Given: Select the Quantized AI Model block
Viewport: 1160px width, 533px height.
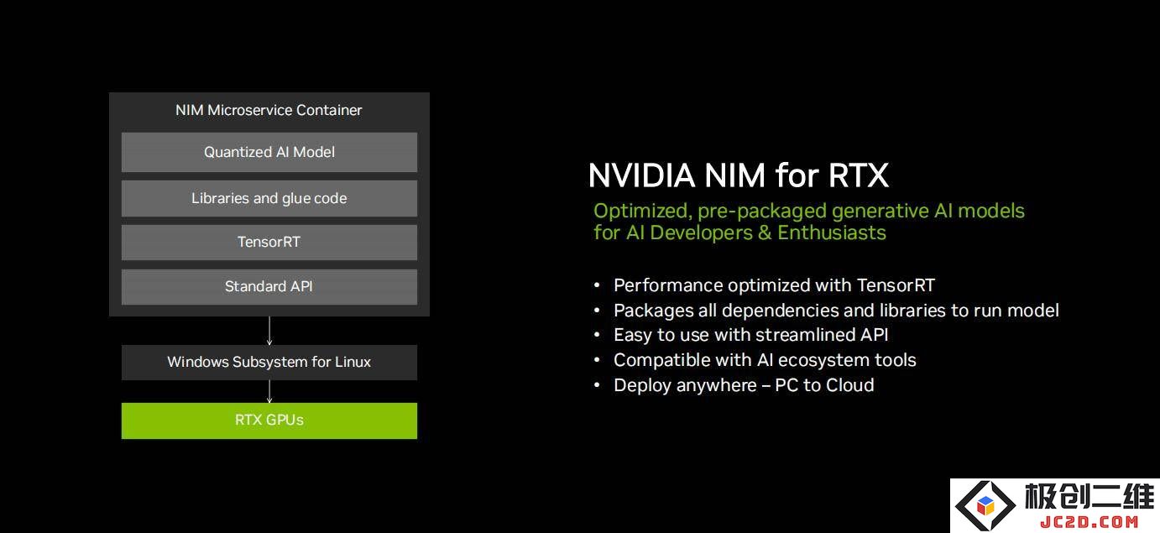Looking at the screenshot, I should pyautogui.click(x=269, y=152).
